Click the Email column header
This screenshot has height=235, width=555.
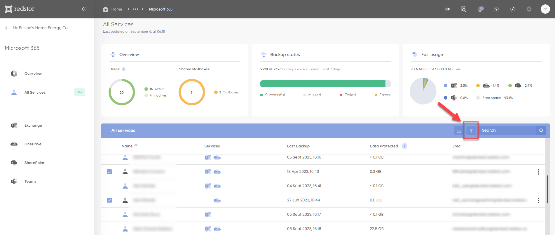[x=457, y=146]
